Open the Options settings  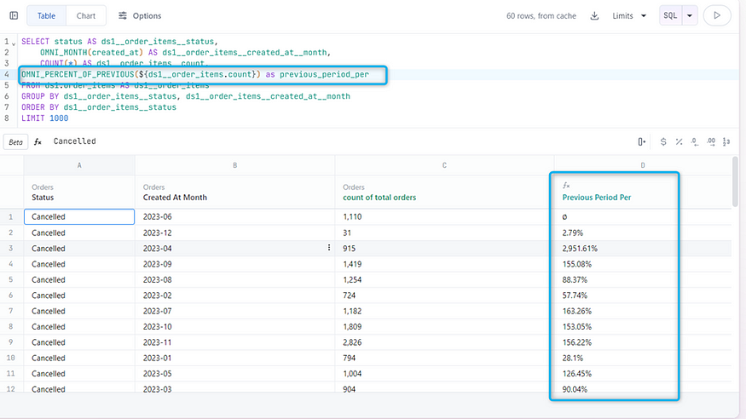tap(140, 15)
